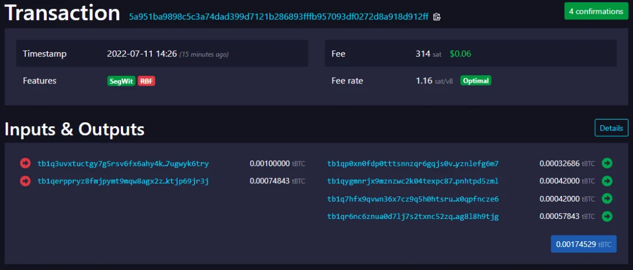Click green arrow beside tb1qygmnrjx9 output

607,182
